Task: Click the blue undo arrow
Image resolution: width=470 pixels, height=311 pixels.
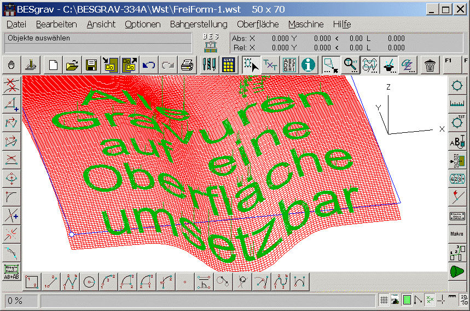Action: [149, 65]
